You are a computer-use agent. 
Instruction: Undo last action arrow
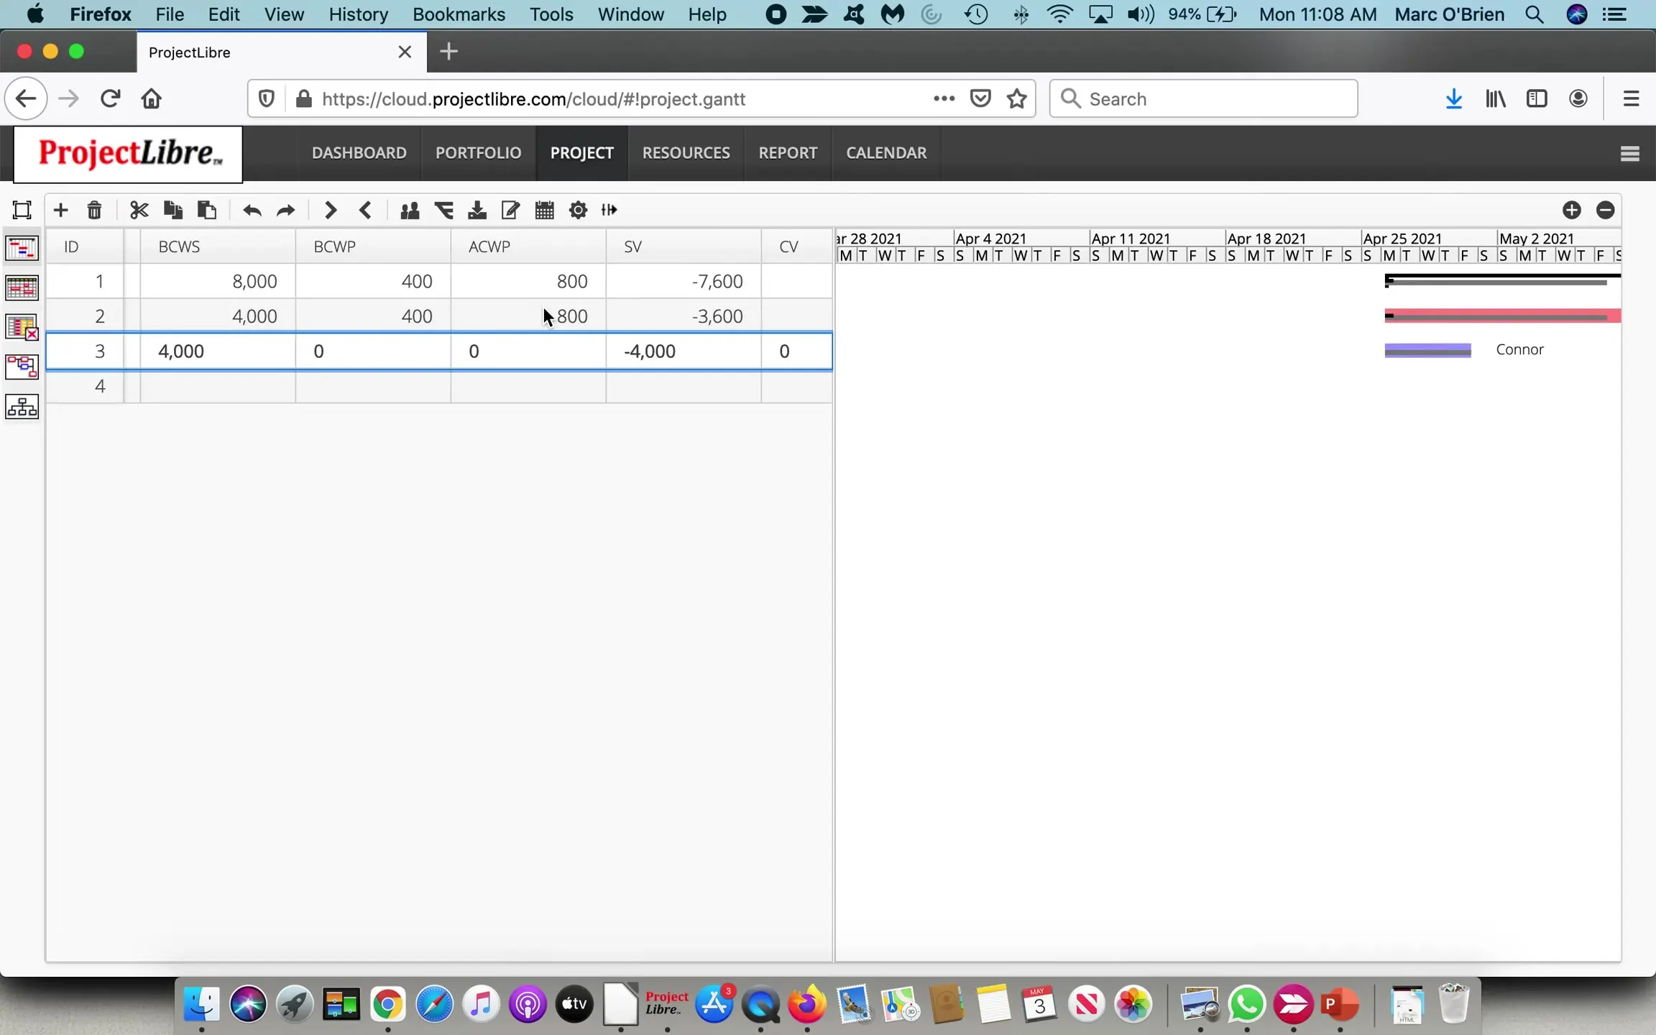pos(252,210)
